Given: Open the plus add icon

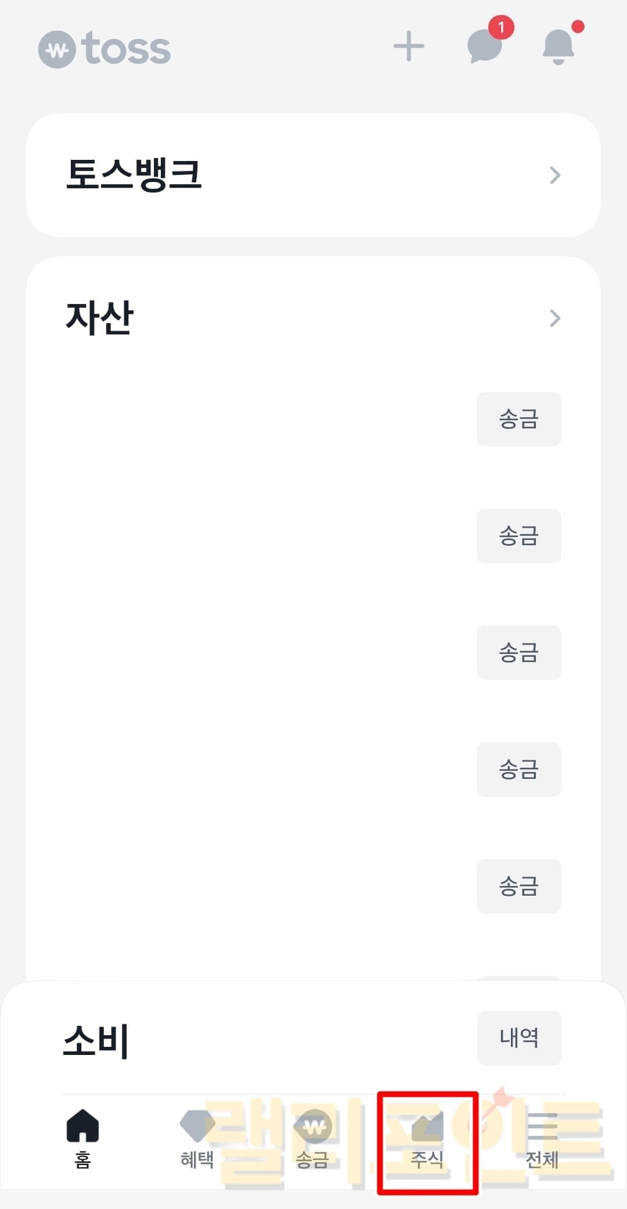Looking at the screenshot, I should (409, 46).
